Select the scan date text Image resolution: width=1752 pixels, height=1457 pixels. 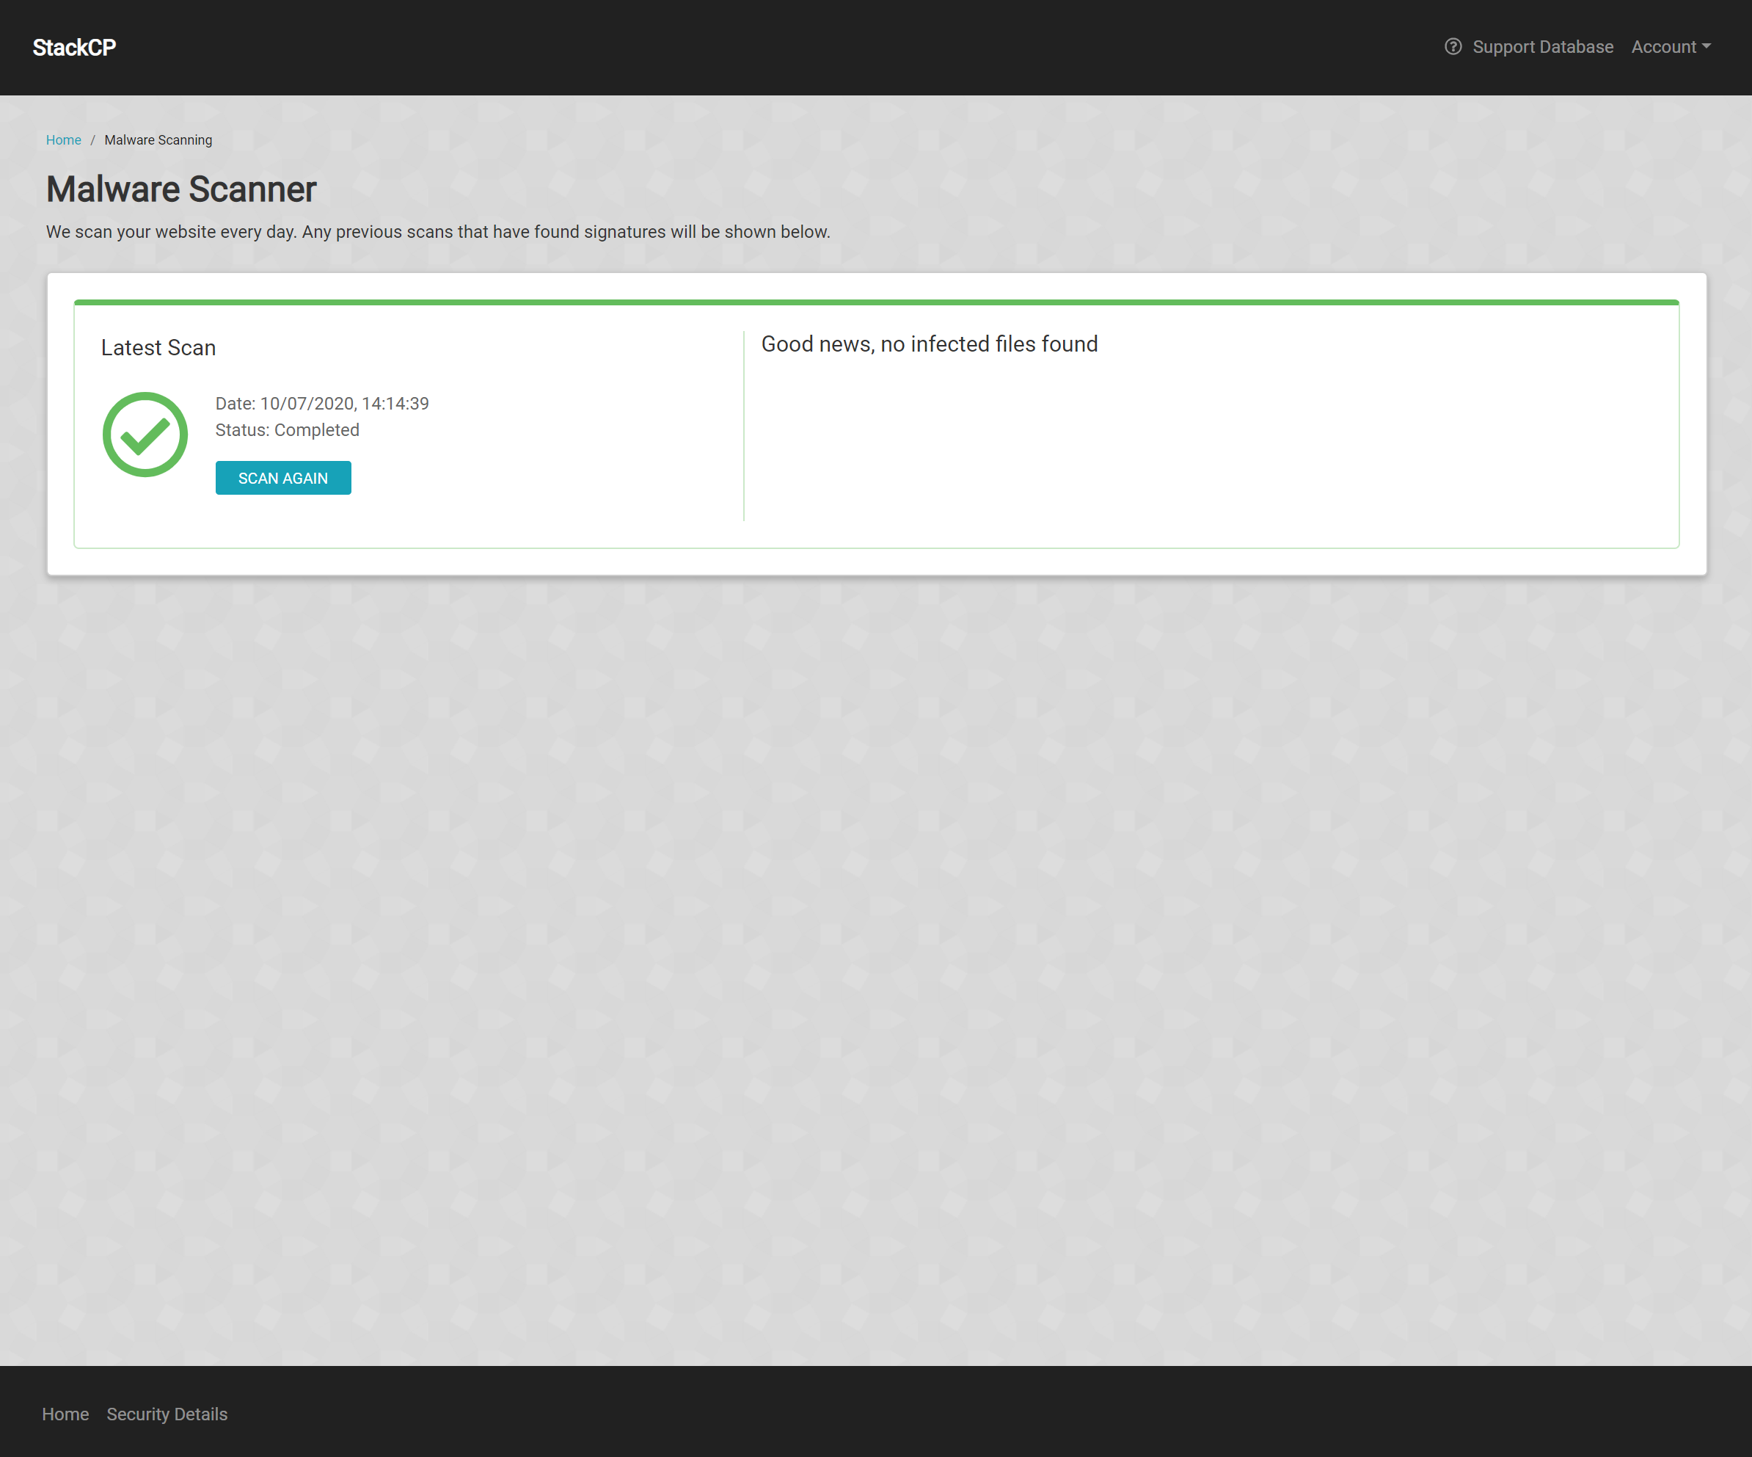click(x=322, y=403)
